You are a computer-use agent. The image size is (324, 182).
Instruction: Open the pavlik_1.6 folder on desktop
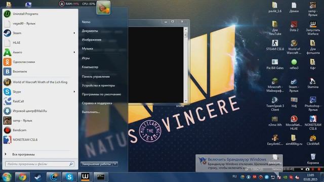point(275,8)
